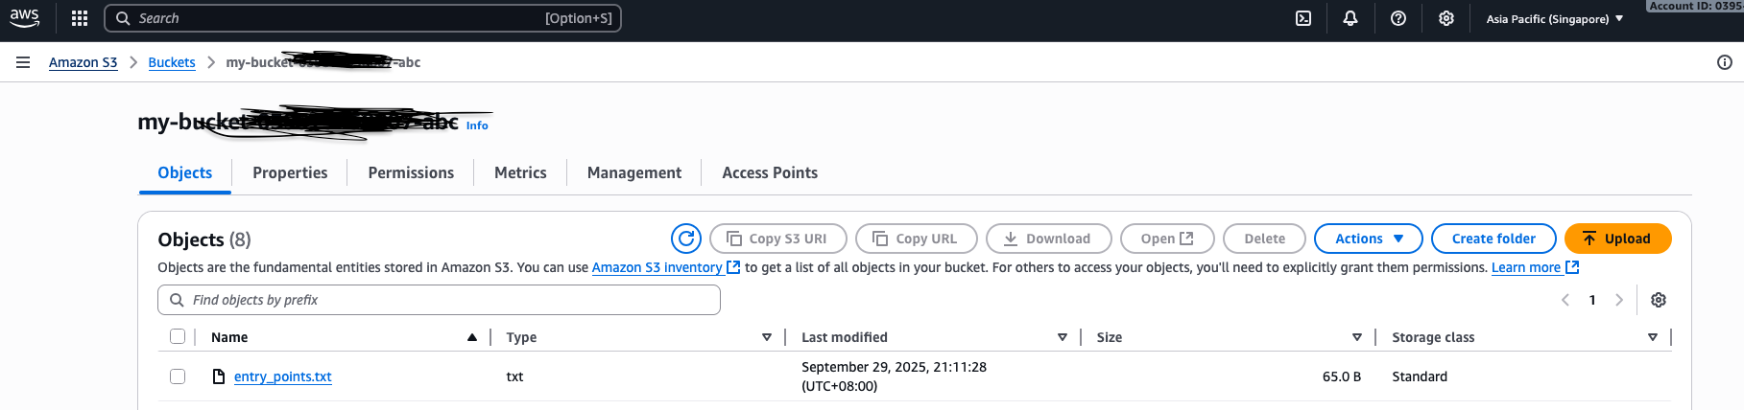1744x410 pixels.
Task: Click the bucket Info link
Action: click(x=477, y=125)
